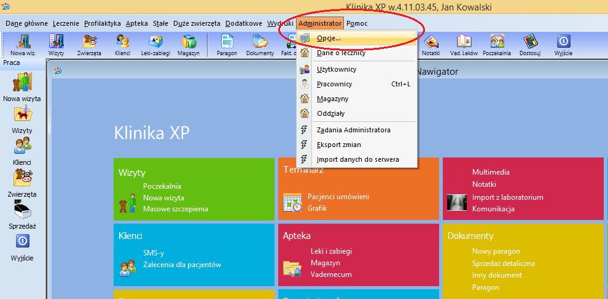Image resolution: width=608 pixels, height=299 pixels.
Task: Open Zalecenia dla pacjentów link
Action: [182, 265]
